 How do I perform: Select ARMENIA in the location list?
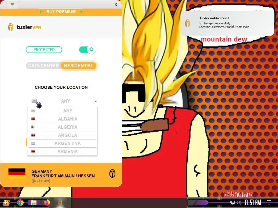62,152
